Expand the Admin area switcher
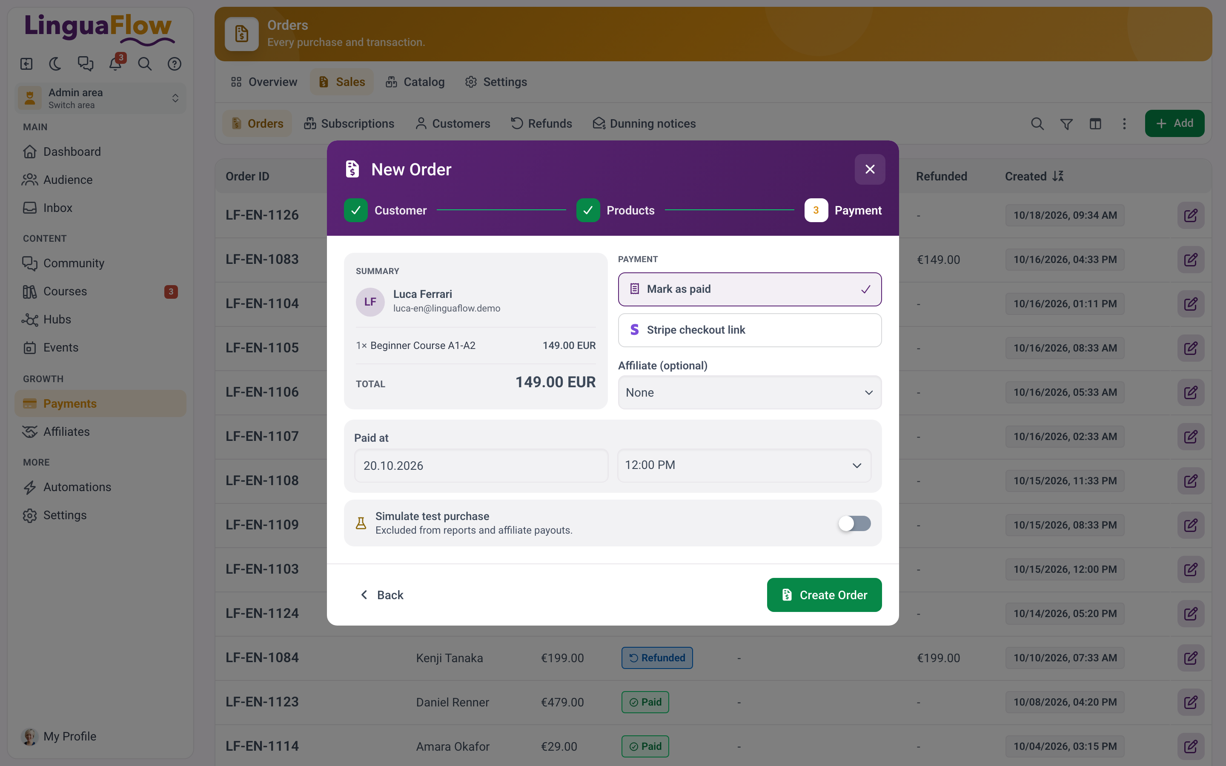This screenshot has width=1226, height=766. click(100, 98)
